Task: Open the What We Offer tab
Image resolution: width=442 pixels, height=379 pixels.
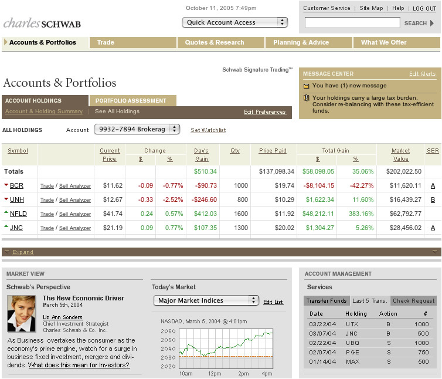Action: point(397,43)
